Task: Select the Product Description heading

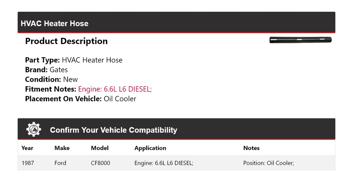Action: point(66,41)
